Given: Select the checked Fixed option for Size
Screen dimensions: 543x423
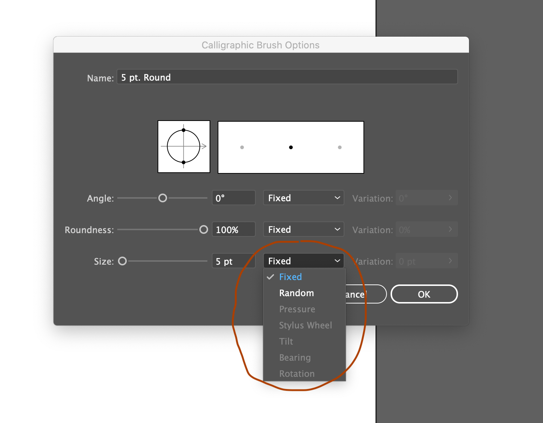Looking at the screenshot, I should point(291,277).
